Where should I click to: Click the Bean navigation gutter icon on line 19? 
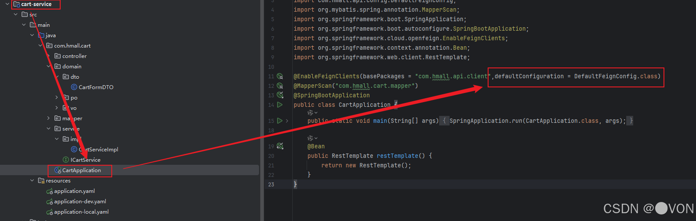(x=280, y=146)
